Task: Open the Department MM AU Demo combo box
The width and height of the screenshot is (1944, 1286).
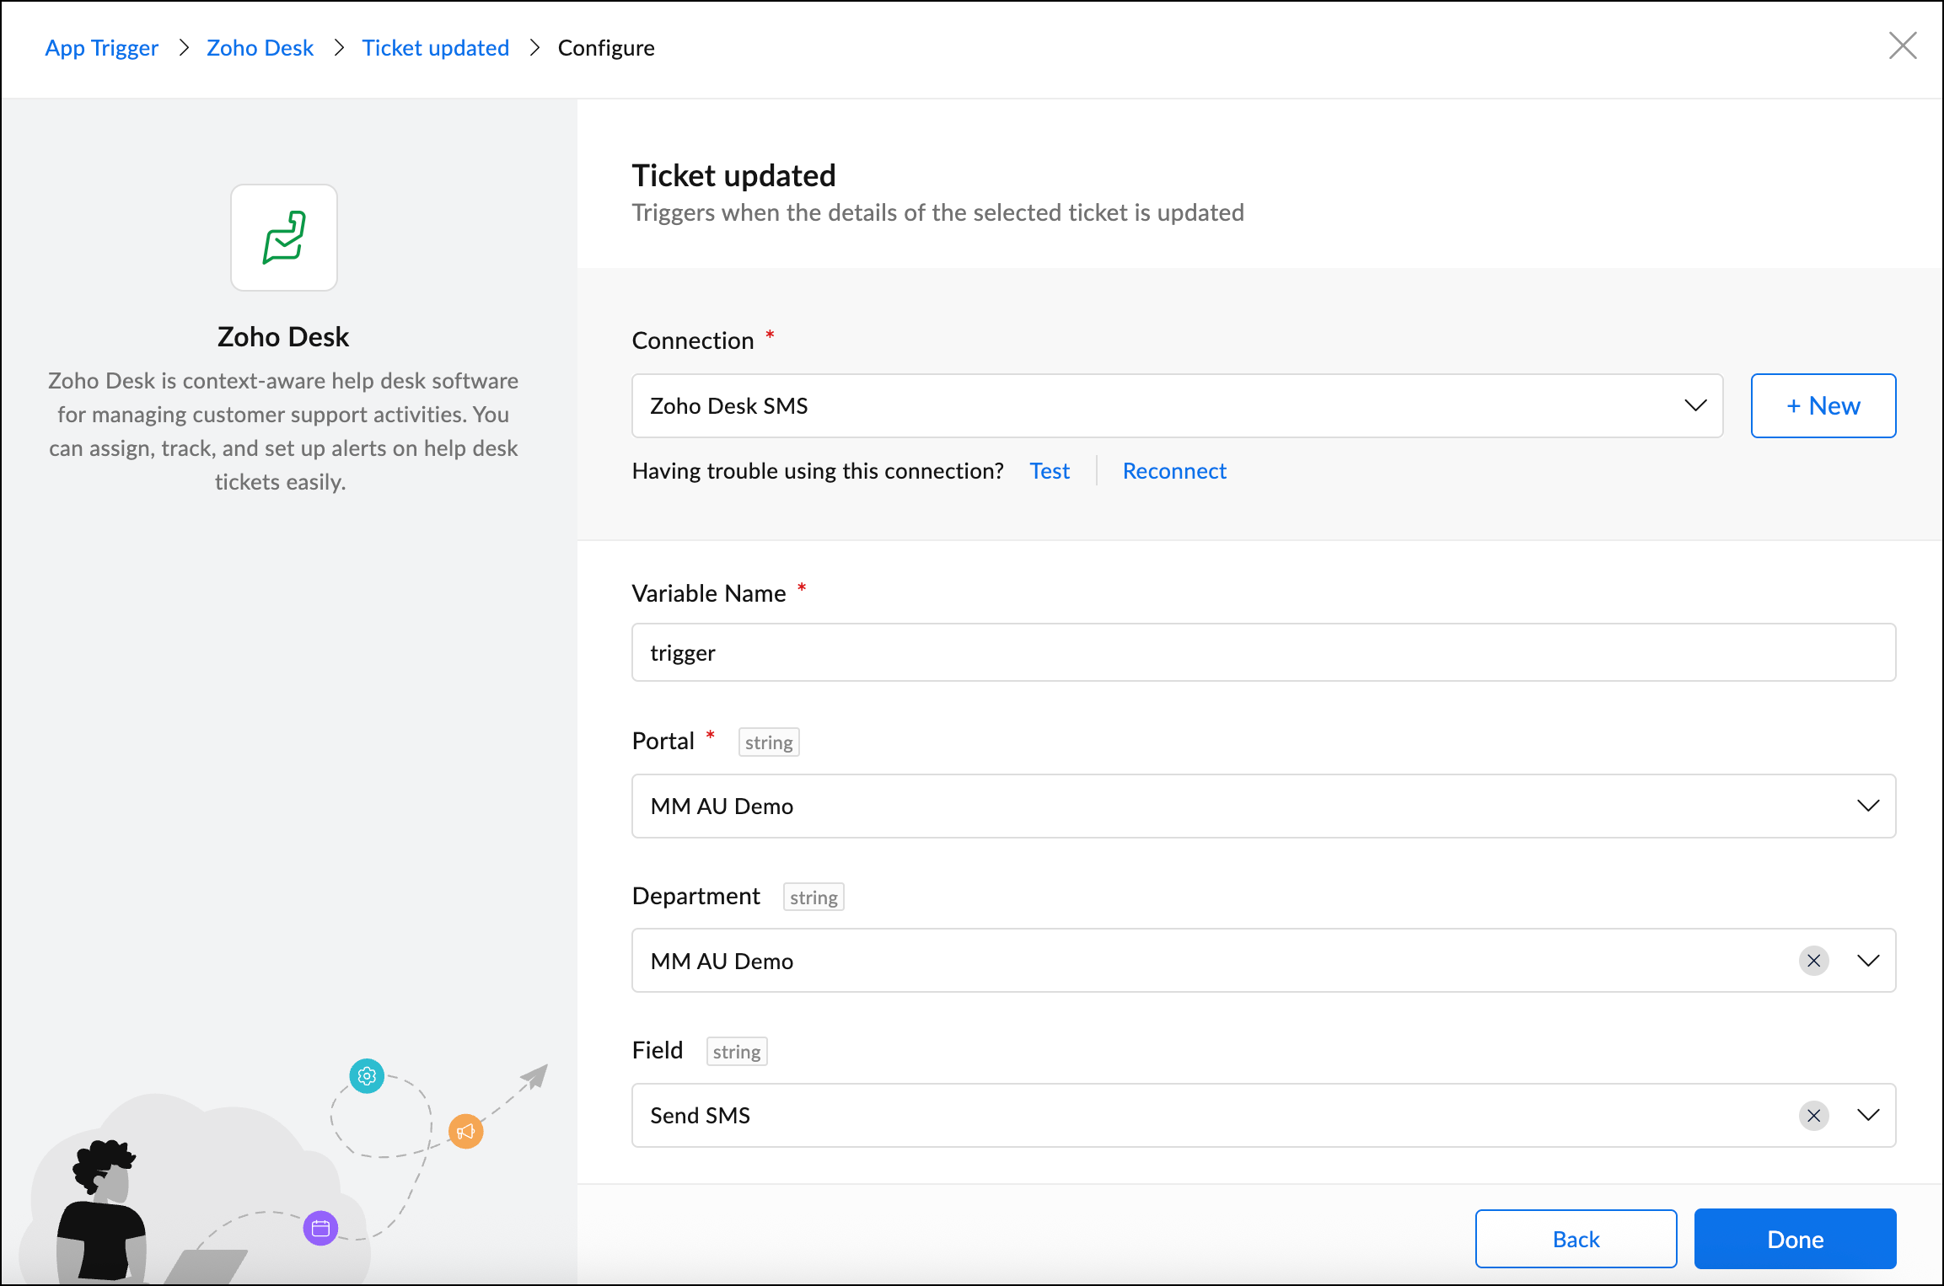Action: click(1264, 961)
